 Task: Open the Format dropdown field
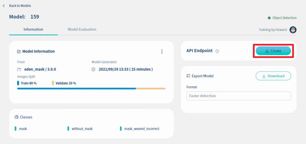(239, 96)
